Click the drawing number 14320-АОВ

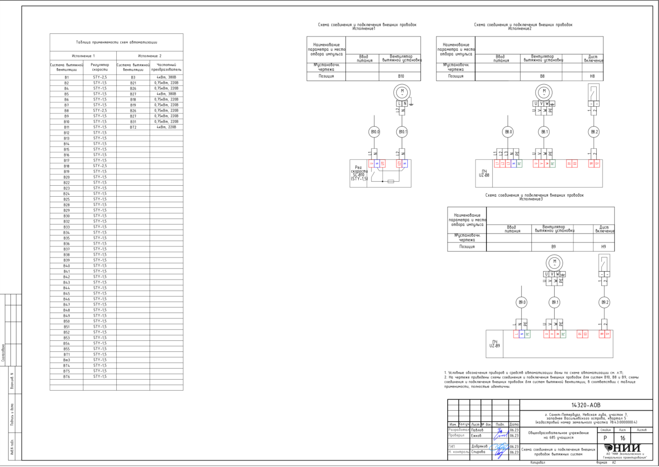click(x=586, y=405)
